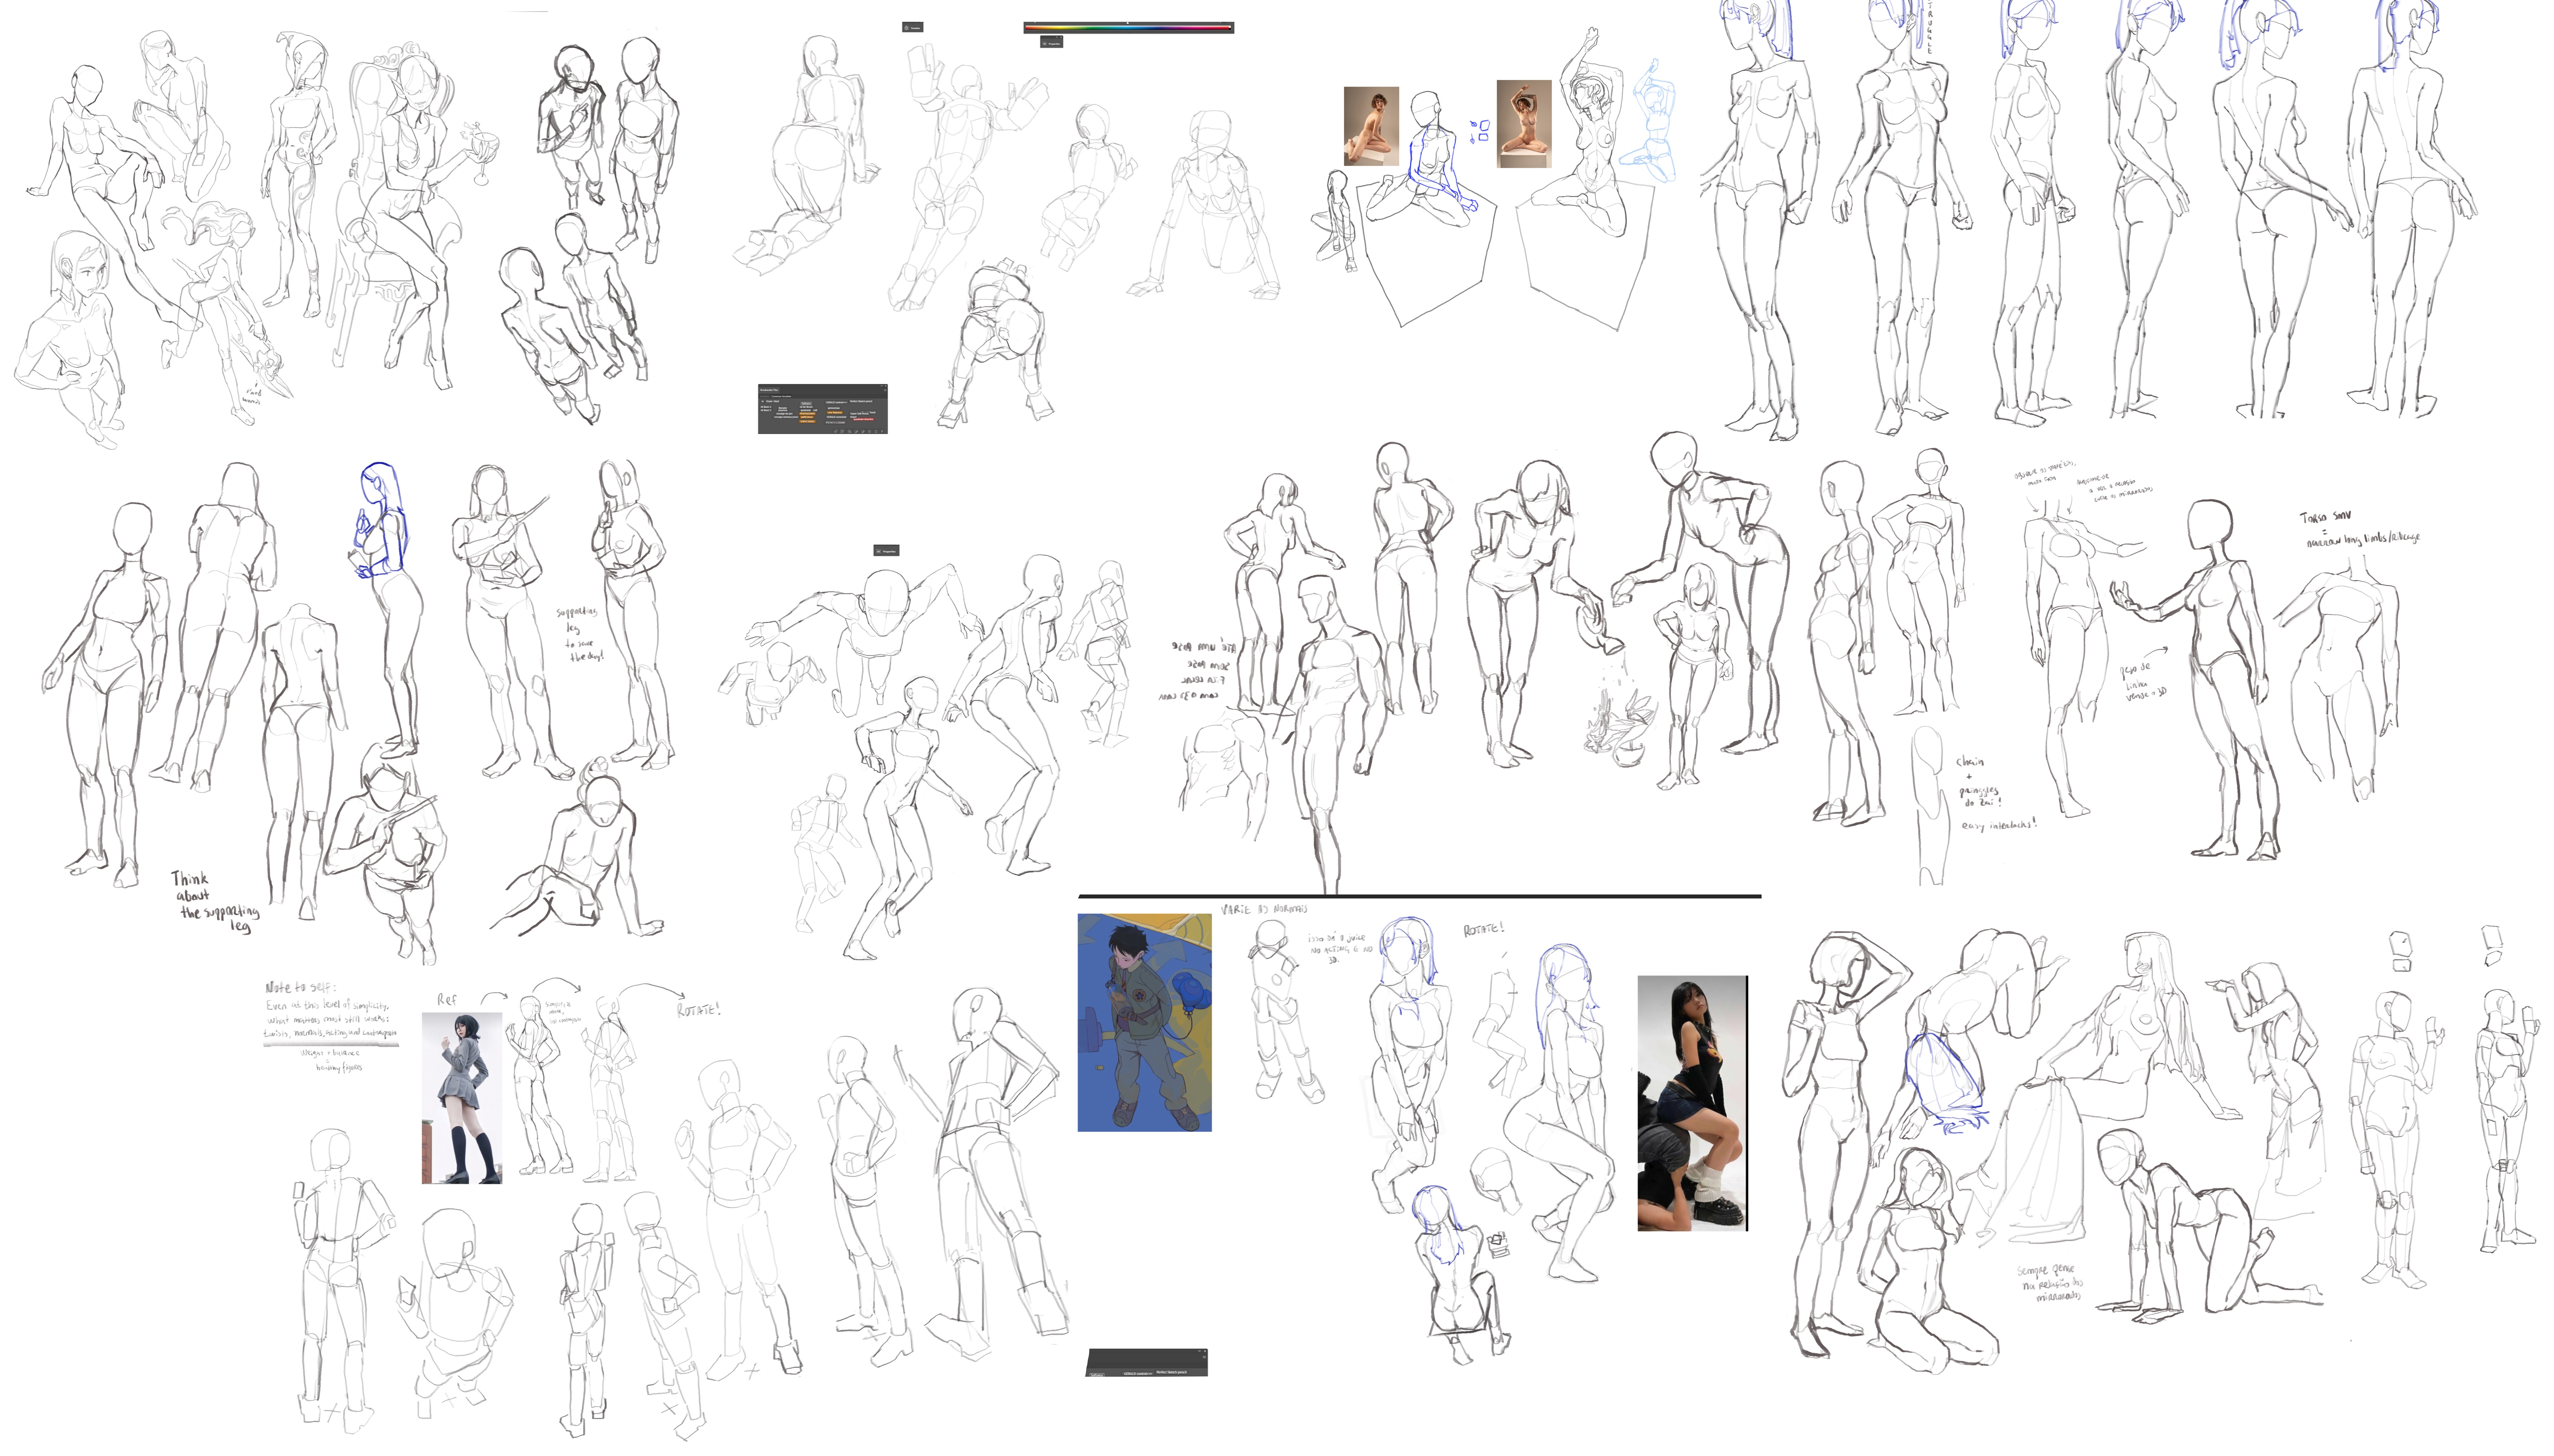Select the Brusherator Plus panel tab
Viewport: 2554px width, 1456px height.
click(x=769, y=390)
